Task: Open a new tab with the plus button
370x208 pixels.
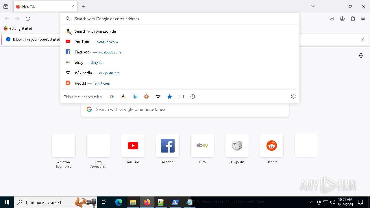Action: [84, 6]
